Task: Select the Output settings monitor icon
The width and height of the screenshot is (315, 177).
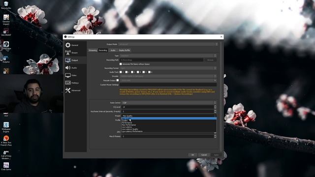Action: 68,60
